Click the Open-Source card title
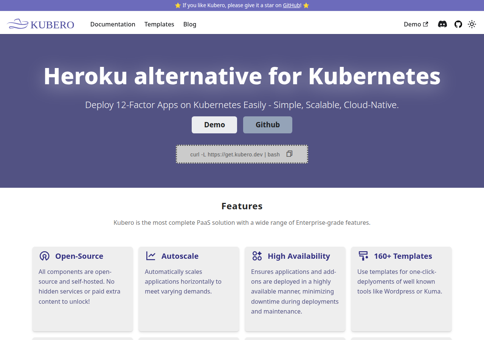Image resolution: width=484 pixels, height=340 pixels. coord(79,256)
